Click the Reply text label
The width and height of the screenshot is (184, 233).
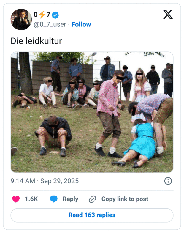[x=70, y=199]
